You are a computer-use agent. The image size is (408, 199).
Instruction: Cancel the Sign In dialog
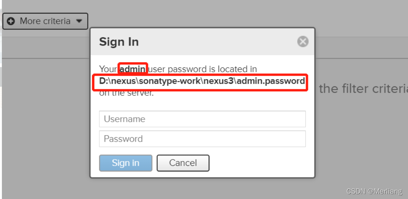tap(183, 163)
